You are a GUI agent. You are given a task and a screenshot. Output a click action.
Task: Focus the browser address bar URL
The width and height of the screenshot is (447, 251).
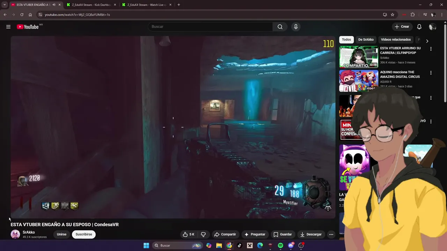click(x=77, y=15)
